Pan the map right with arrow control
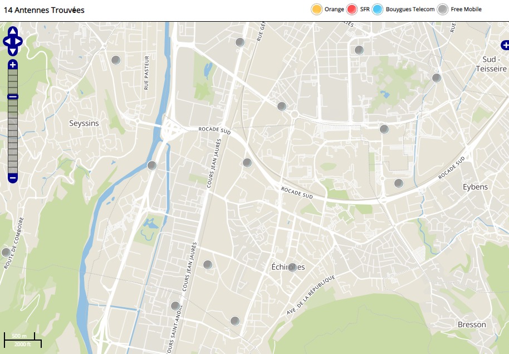 (19, 41)
